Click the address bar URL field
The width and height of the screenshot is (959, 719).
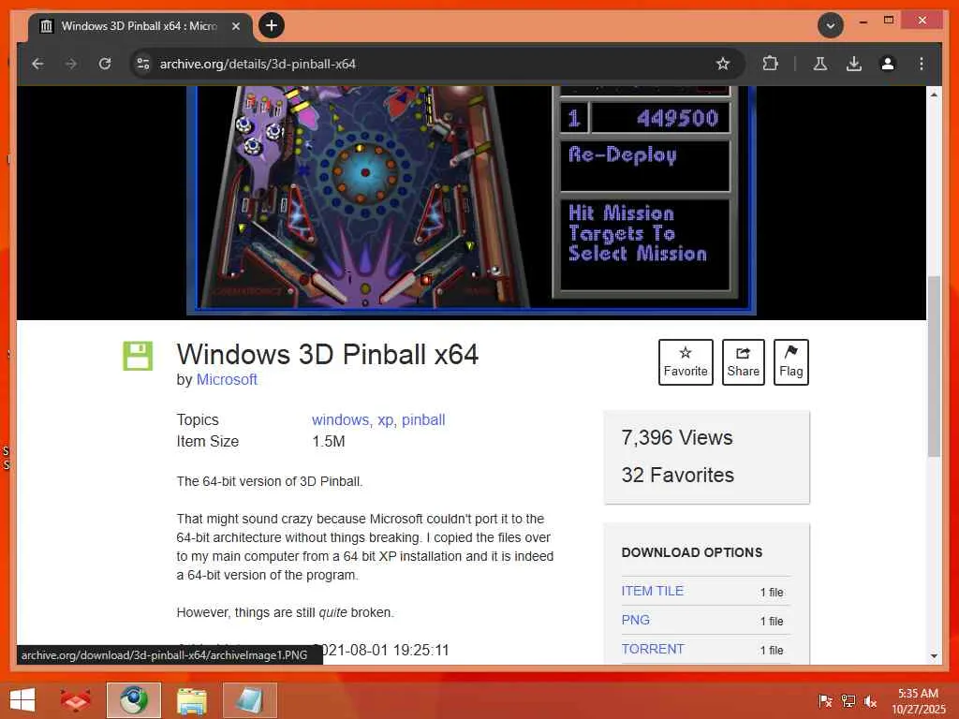tap(428, 64)
